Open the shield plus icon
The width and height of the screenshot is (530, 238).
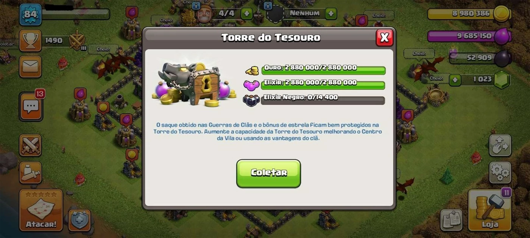(79, 220)
